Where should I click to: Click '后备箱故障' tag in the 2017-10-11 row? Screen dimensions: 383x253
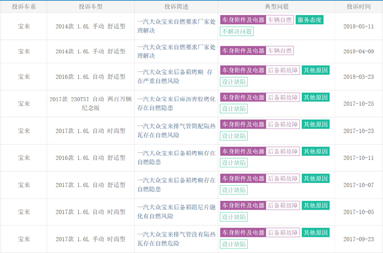point(283,151)
